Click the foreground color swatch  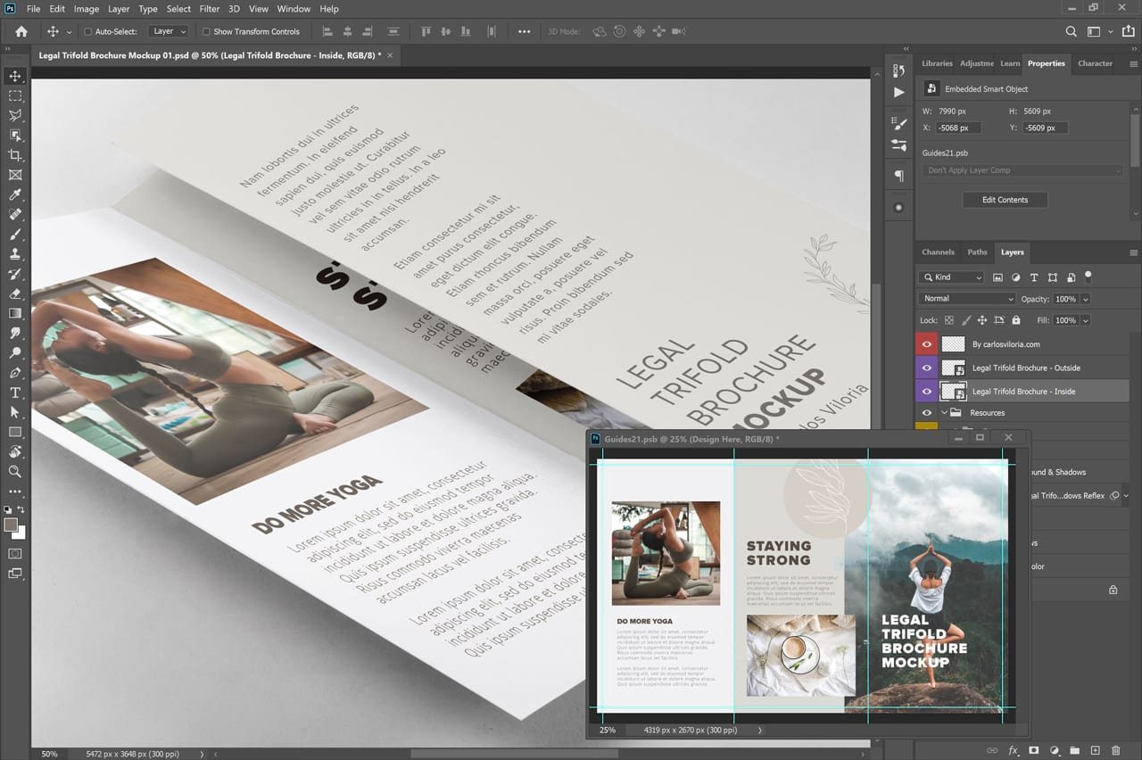pyautogui.click(x=11, y=525)
